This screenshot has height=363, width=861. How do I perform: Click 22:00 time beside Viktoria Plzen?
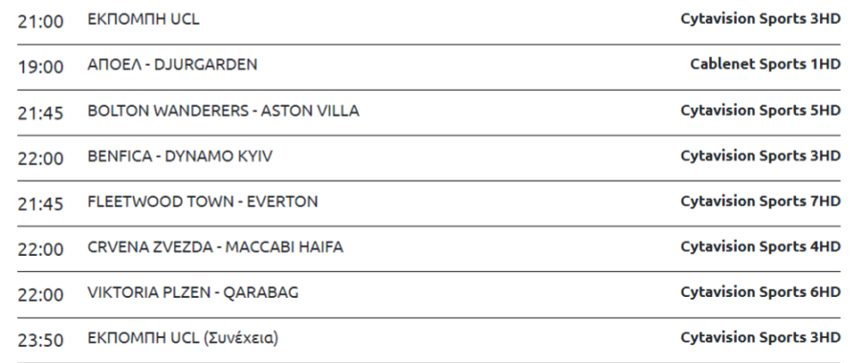point(40,295)
